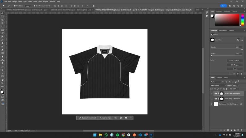Open the File menu

coord(6,2)
